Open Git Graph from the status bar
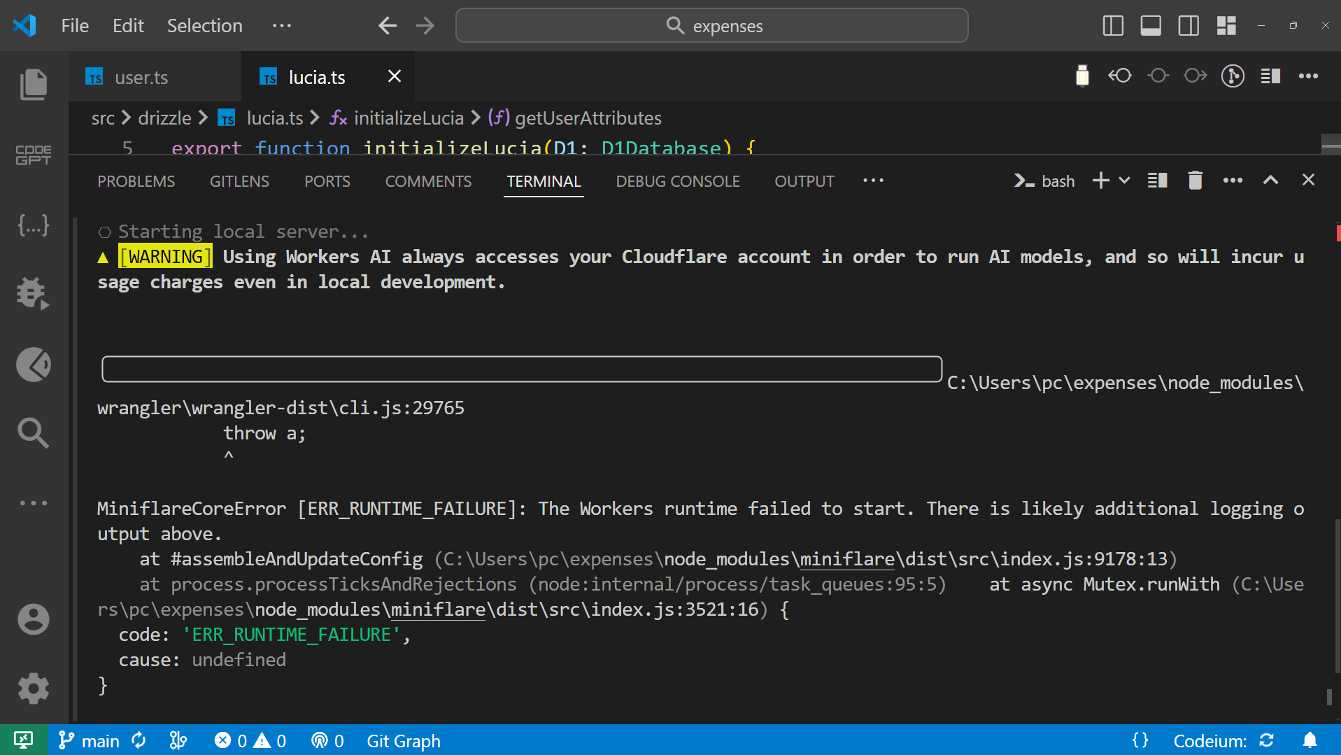This screenshot has width=1341, height=755. click(404, 740)
